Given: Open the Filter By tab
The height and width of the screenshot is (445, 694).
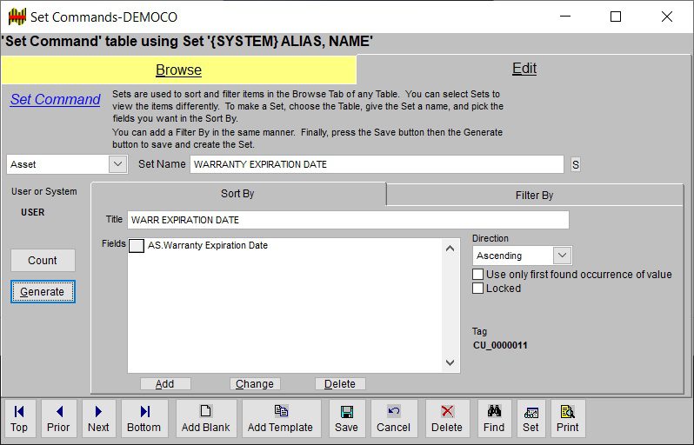Looking at the screenshot, I should pyautogui.click(x=534, y=196).
